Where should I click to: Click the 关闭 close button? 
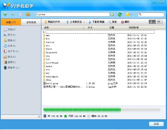click(x=156, y=124)
